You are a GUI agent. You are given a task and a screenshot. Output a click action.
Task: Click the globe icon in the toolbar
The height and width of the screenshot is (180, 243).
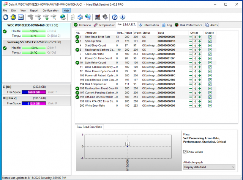[x=63, y=17]
